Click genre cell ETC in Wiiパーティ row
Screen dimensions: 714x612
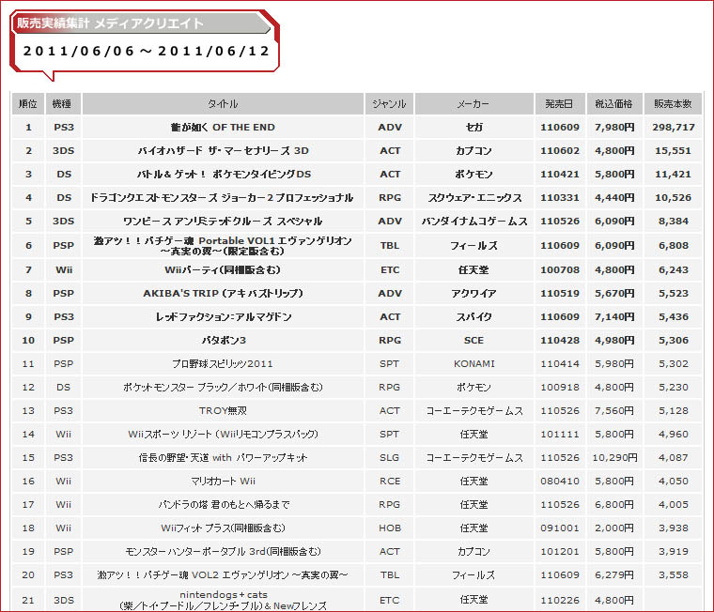pyautogui.click(x=390, y=269)
